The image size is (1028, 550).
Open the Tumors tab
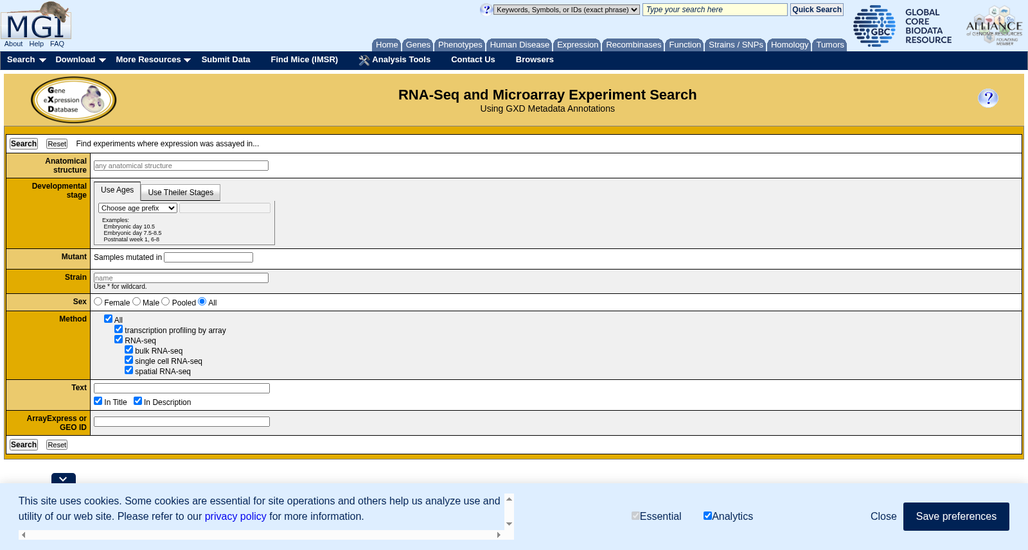[x=830, y=45]
